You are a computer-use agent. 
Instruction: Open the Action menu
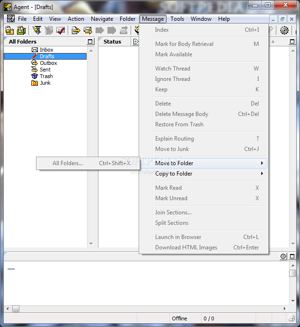pyautogui.click(x=76, y=19)
